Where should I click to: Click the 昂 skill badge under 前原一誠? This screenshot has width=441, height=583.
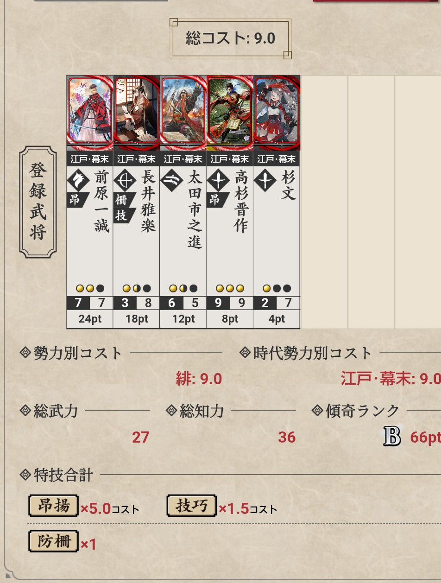click(x=77, y=200)
